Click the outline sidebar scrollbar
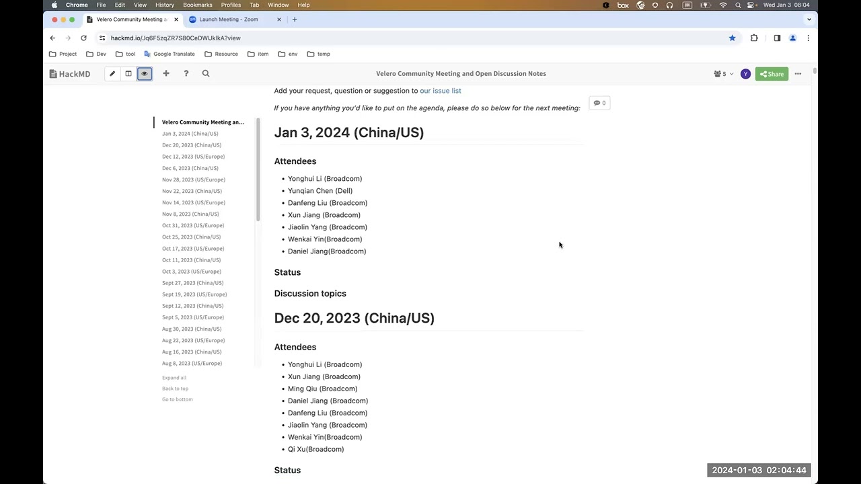The image size is (861, 484). pos(258,170)
